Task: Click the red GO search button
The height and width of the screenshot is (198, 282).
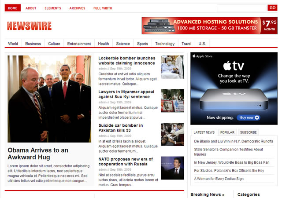Action: point(272,8)
